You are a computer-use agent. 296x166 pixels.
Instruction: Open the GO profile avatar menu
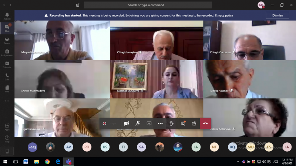[x=261, y=5]
